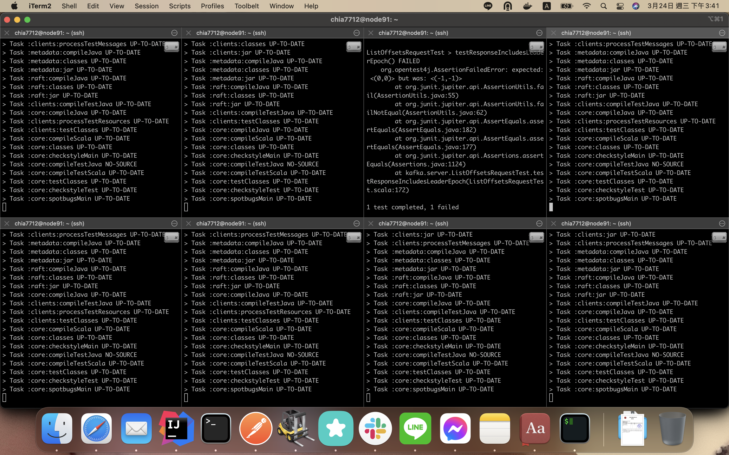Close the failed test output pane
Viewport: 729px width, 455px height.
(371, 33)
